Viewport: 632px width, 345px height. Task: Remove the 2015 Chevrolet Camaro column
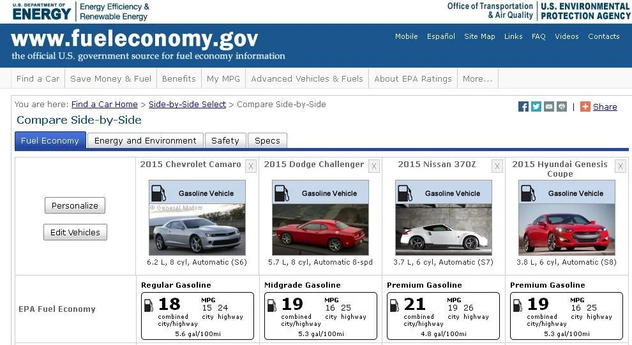tap(251, 166)
